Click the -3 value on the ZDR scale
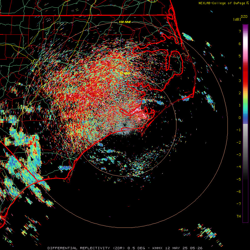Screen dimensions: 250x250 tap(239, 155)
